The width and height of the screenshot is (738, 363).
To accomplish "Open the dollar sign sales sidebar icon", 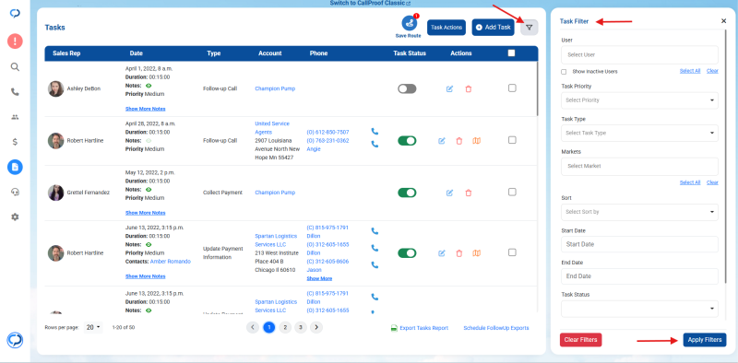I will (15, 142).
